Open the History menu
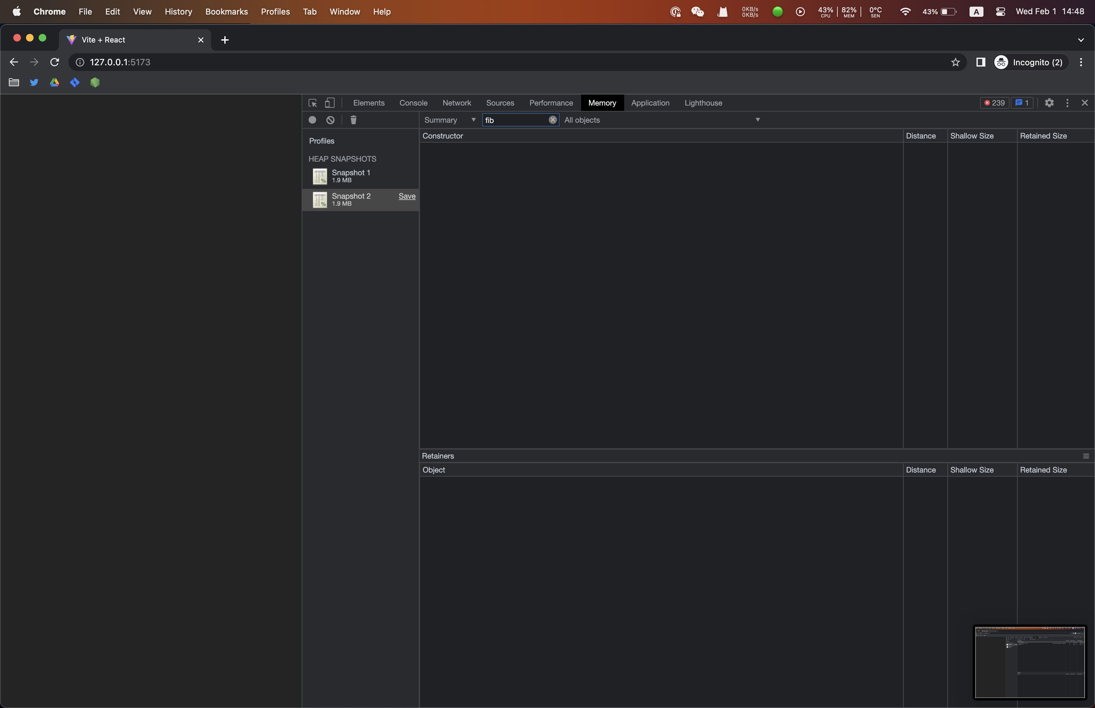Image resolution: width=1095 pixels, height=708 pixels. point(178,11)
